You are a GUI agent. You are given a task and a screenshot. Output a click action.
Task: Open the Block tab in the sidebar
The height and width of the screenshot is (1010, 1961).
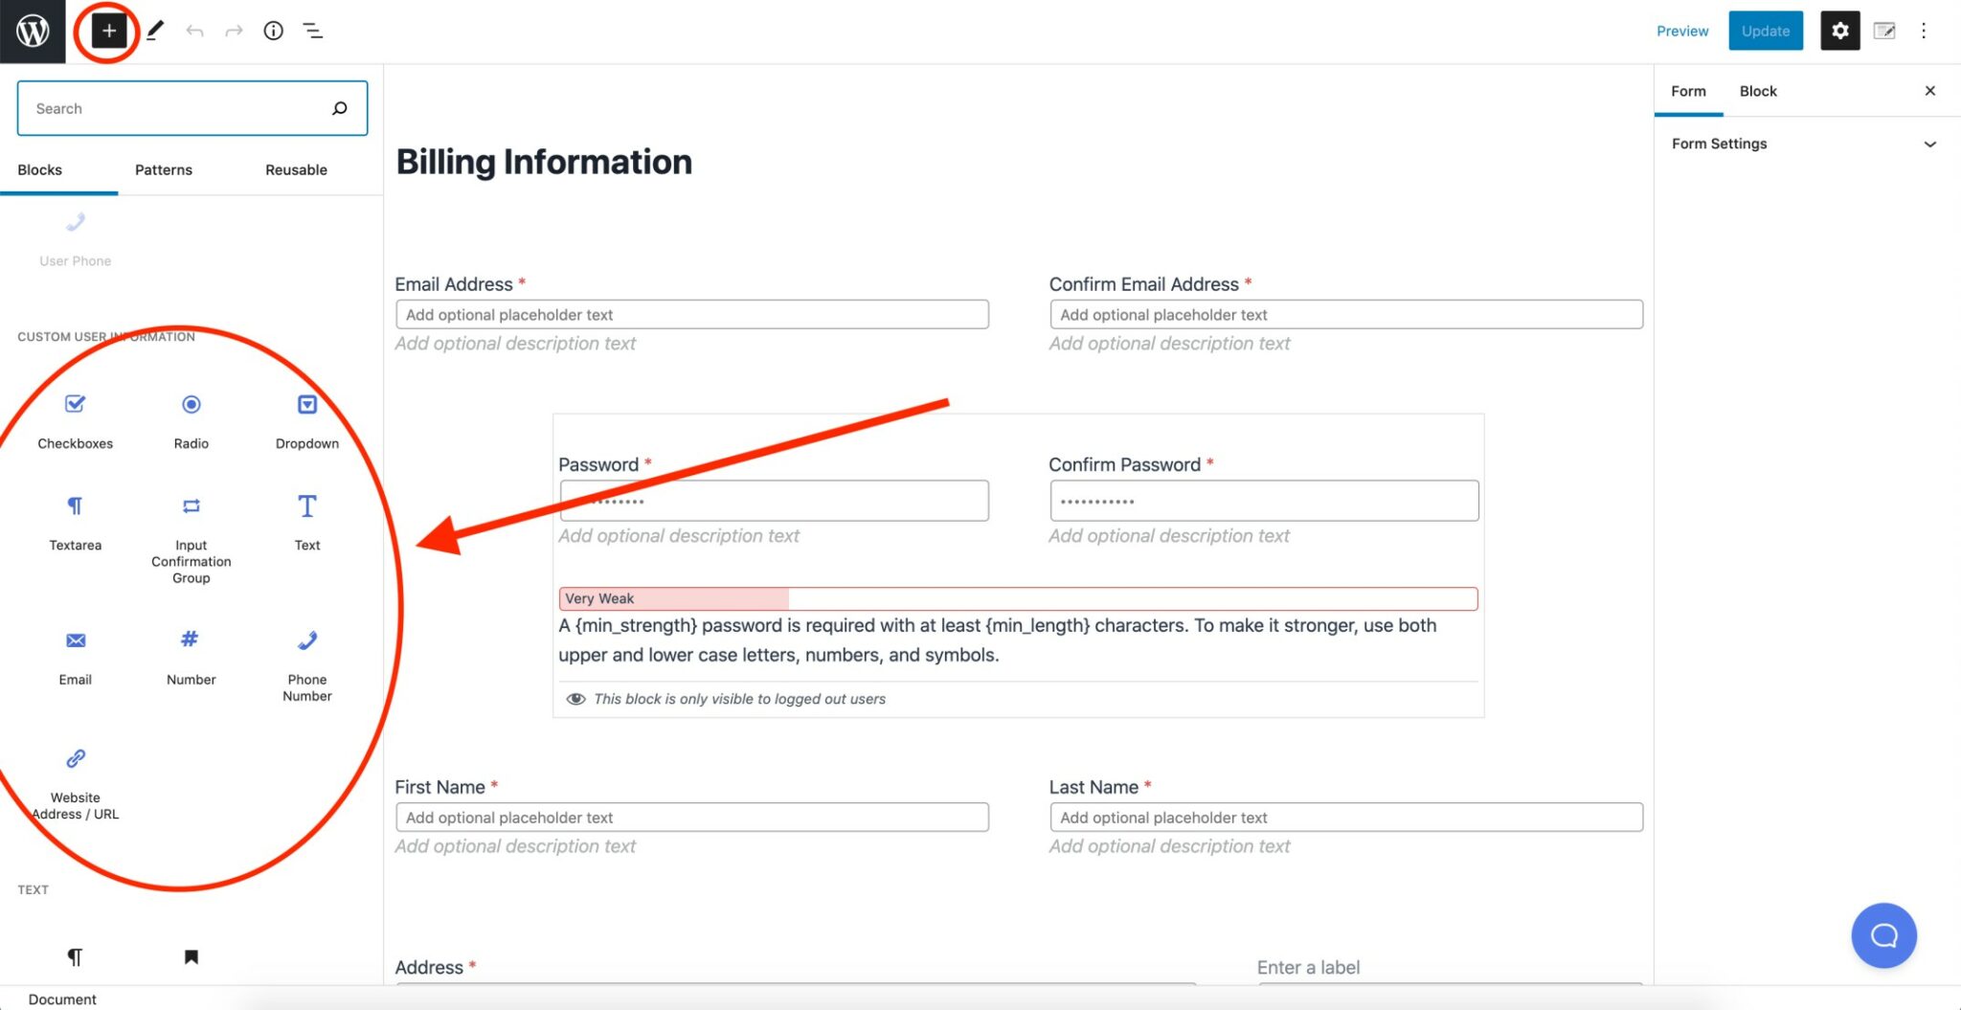1758,91
